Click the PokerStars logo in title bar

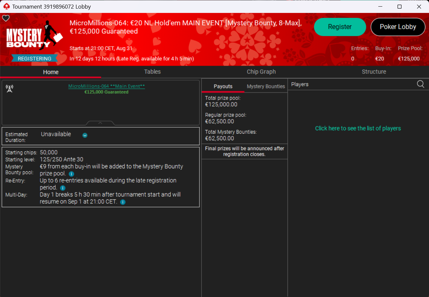tap(6, 7)
